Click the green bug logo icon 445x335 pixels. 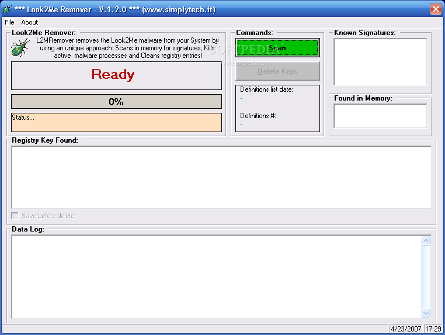pyautogui.click(x=20, y=47)
